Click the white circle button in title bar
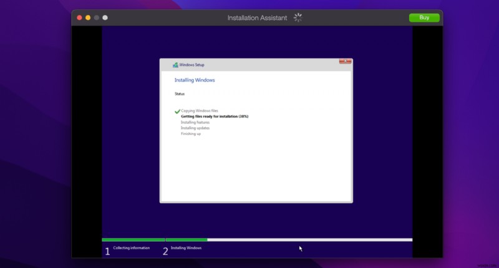 tap(105, 18)
